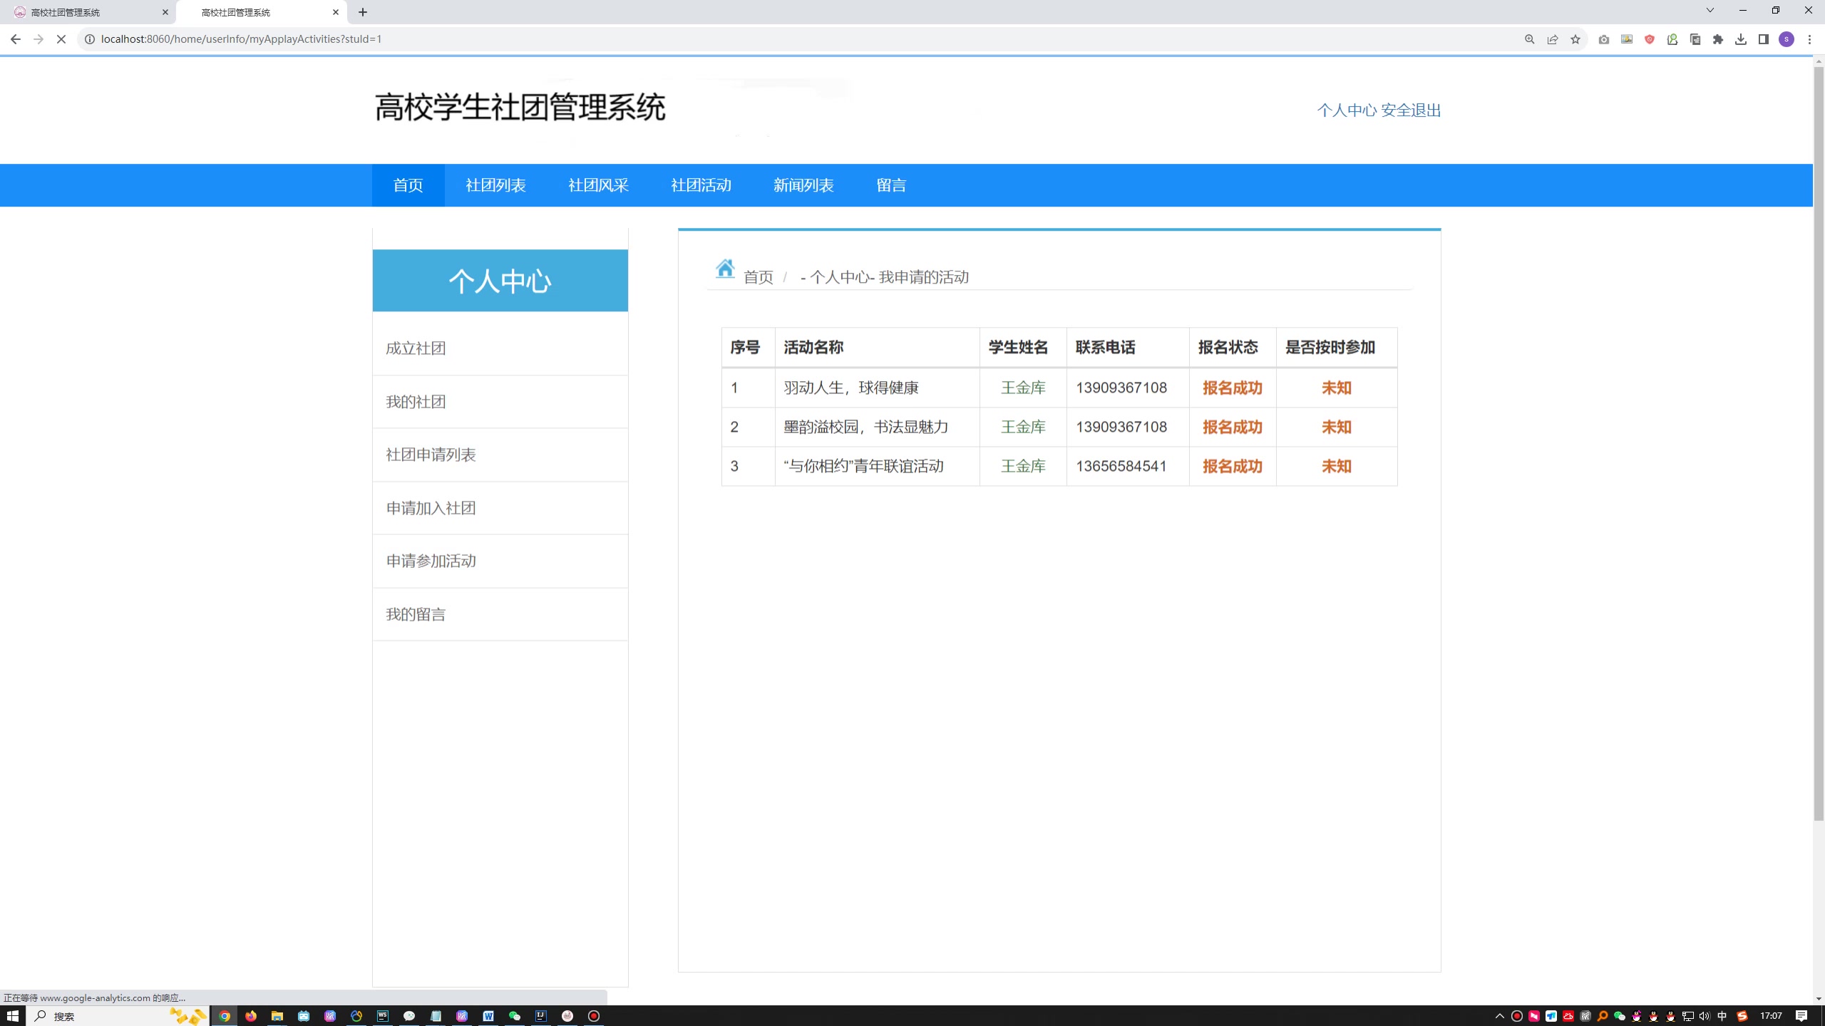The image size is (1825, 1026).
Task: Open 新闻列表 in the navigation bar
Action: (x=803, y=185)
